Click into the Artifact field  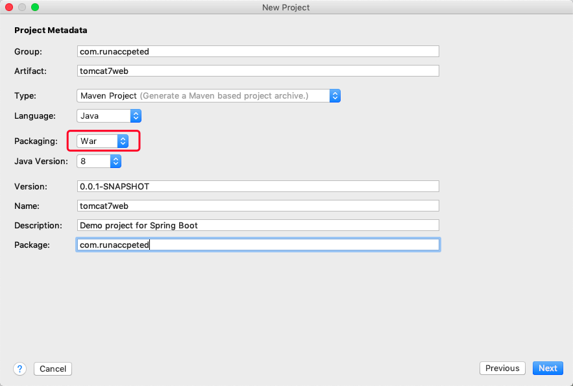pyautogui.click(x=258, y=71)
